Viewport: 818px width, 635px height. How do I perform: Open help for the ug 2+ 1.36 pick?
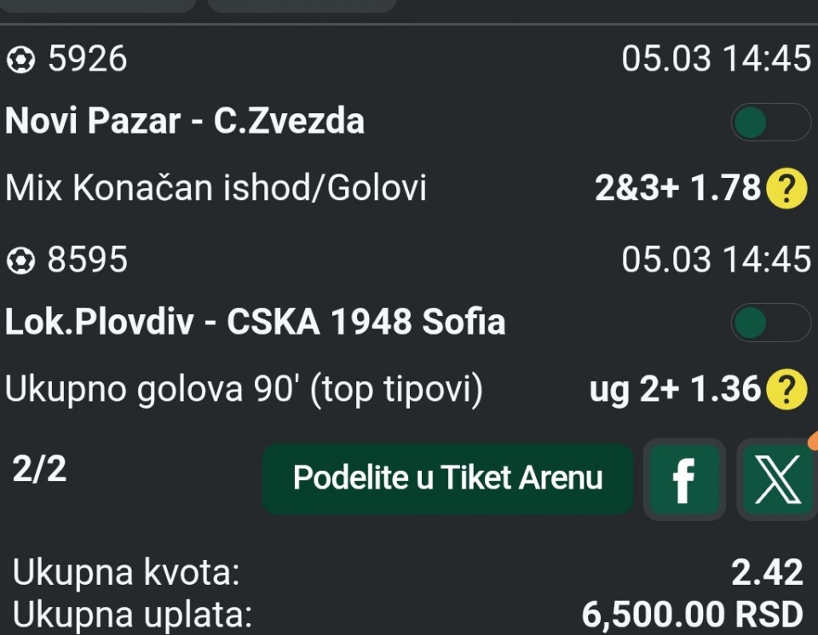pyautogui.click(x=786, y=390)
